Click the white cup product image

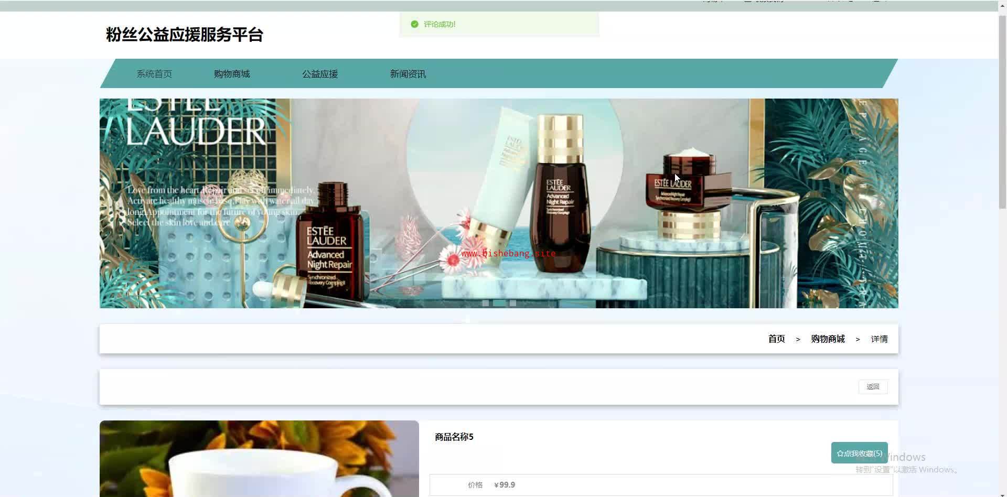pyautogui.click(x=259, y=459)
